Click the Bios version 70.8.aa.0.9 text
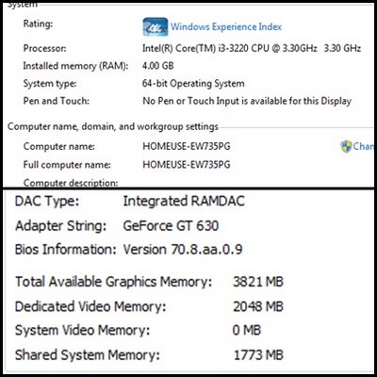The width and height of the screenshot is (377, 377). pos(183,250)
